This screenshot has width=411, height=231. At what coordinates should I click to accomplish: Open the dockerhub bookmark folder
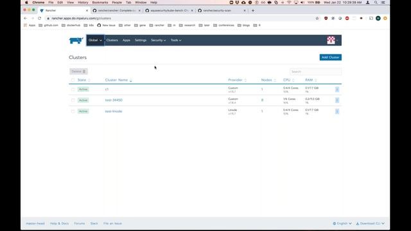point(71,26)
